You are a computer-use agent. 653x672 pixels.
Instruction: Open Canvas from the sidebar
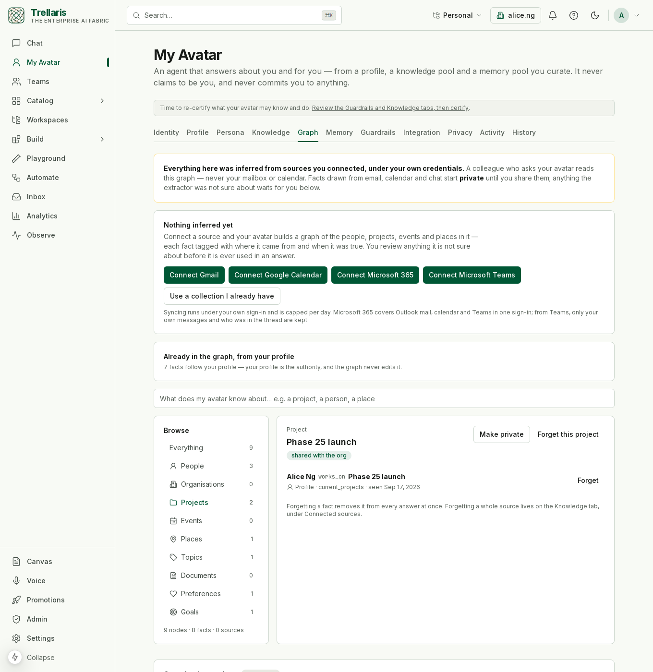click(58, 562)
